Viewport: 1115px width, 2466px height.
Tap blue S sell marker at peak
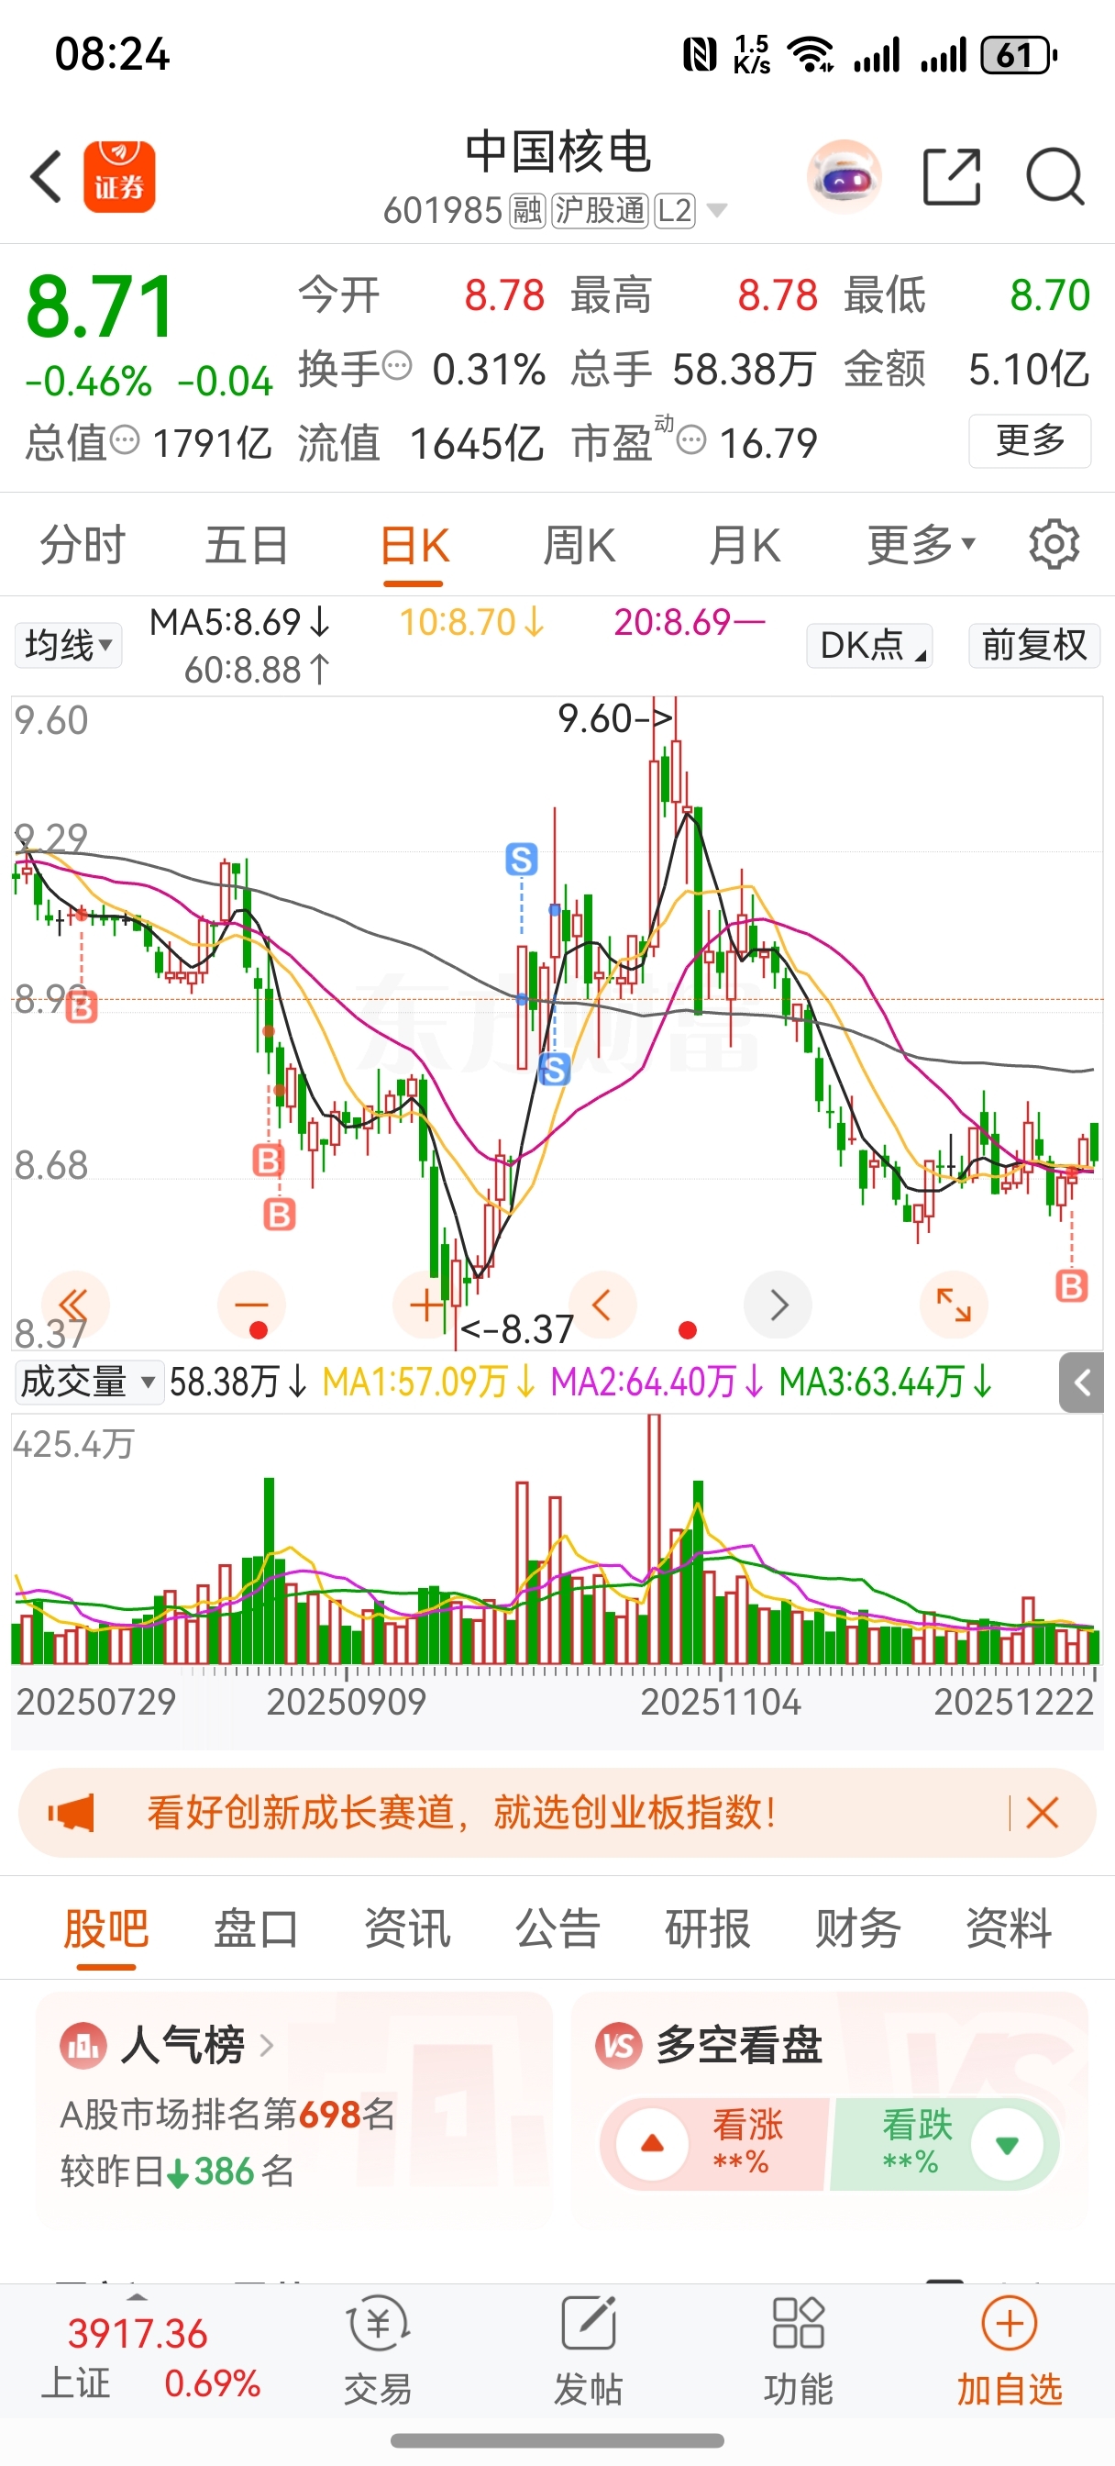522,859
